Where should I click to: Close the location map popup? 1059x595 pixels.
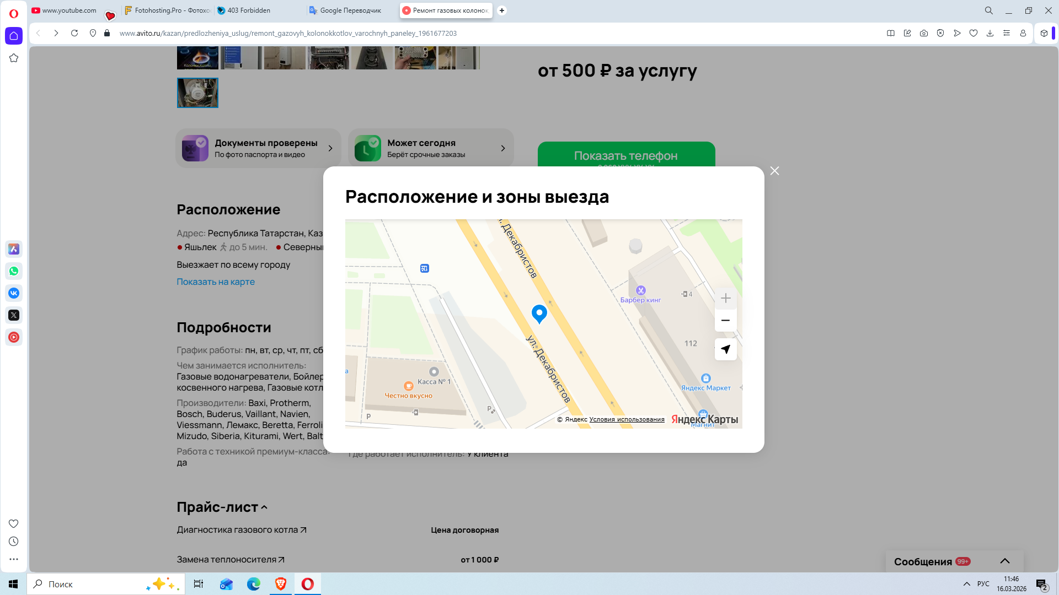coord(774,171)
